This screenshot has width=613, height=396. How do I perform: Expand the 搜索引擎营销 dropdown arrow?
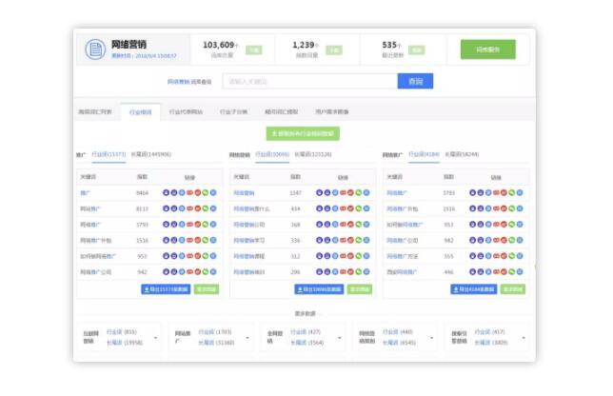(x=524, y=338)
